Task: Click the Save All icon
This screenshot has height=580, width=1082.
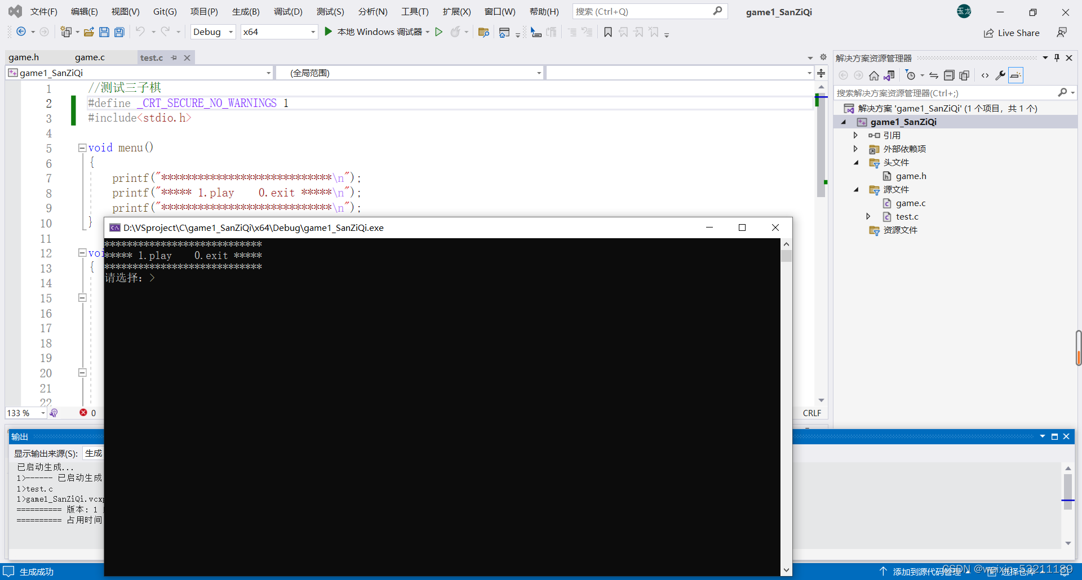Action: [x=119, y=32]
